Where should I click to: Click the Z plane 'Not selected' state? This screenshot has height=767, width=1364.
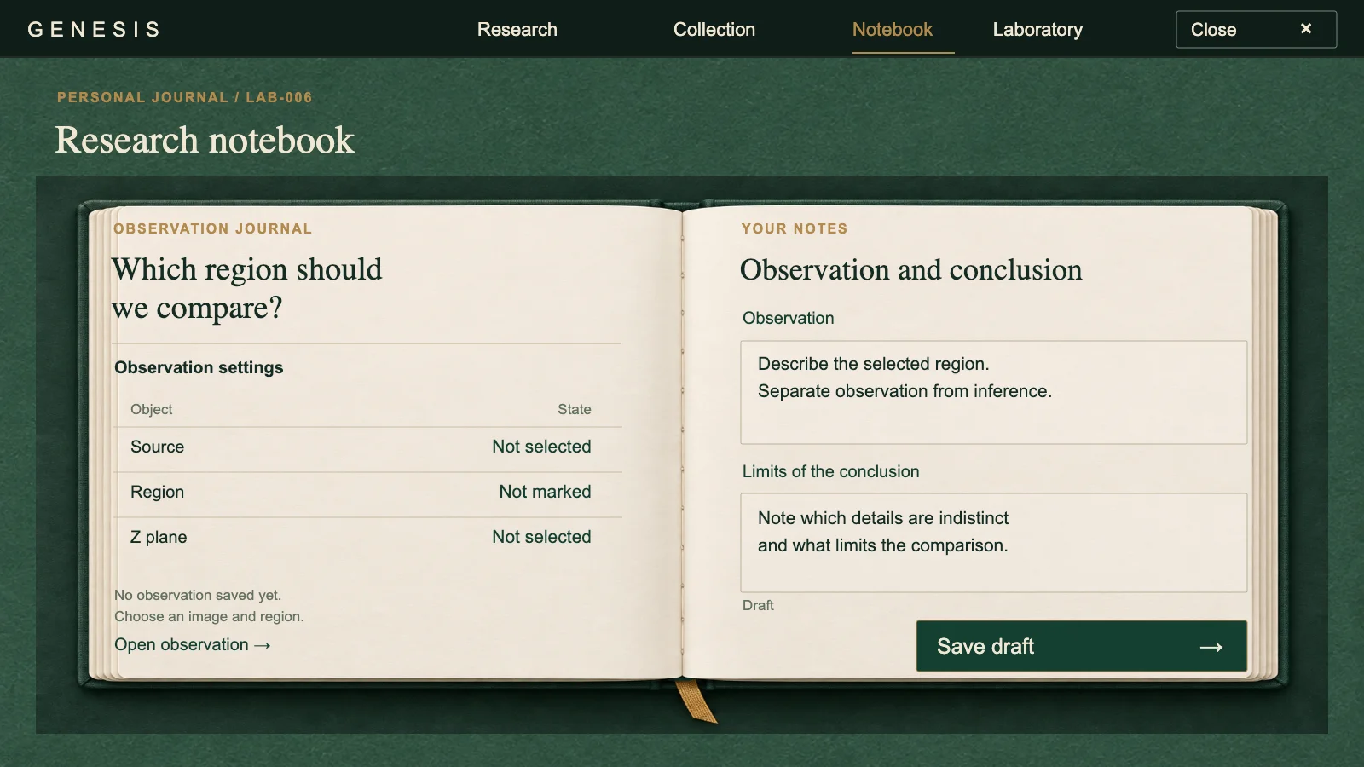pyautogui.click(x=541, y=537)
